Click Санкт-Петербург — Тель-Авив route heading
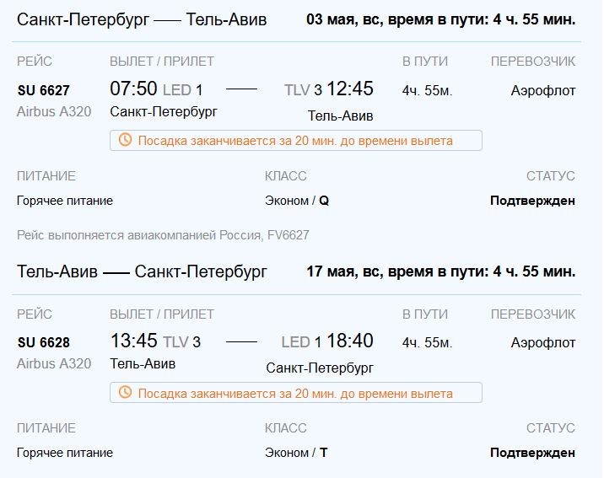Viewport: 604px width, 478px height. coord(142,19)
